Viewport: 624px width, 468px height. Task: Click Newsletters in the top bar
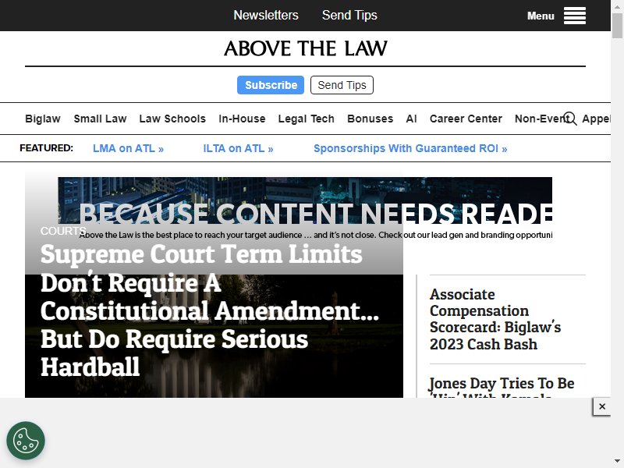[x=266, y=15]
